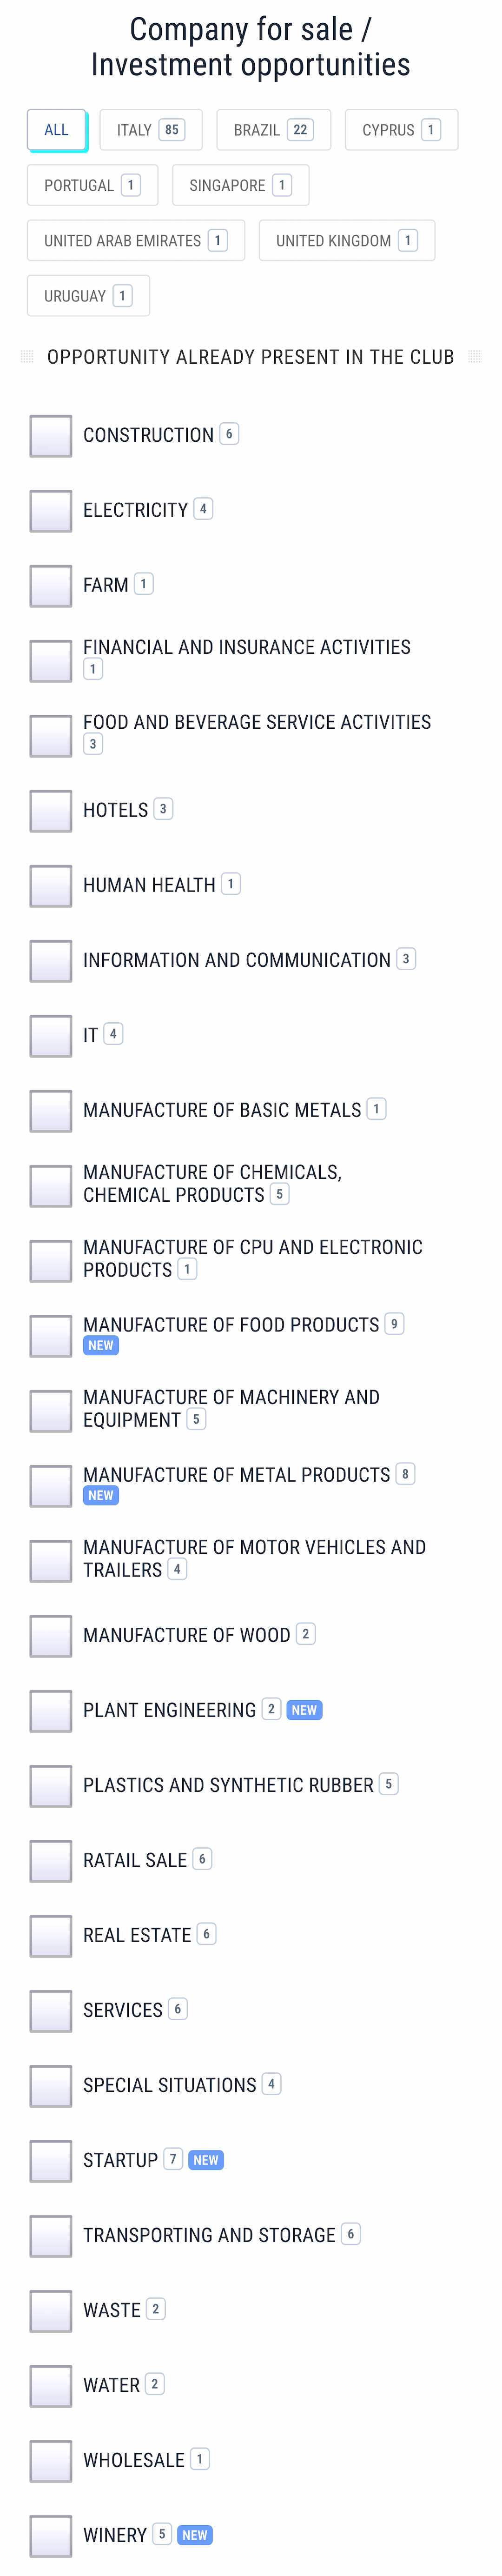
Task: Show opportunities in Portugal
Action: [x=92, y=185]
